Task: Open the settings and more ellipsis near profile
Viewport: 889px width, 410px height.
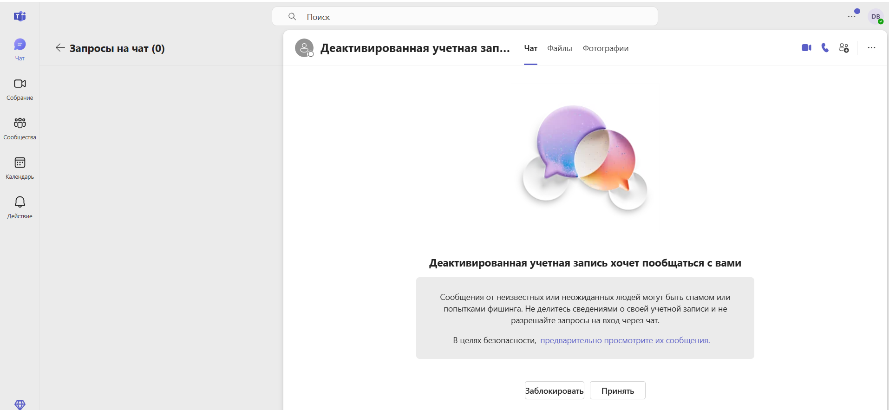Action: point(851,17)
